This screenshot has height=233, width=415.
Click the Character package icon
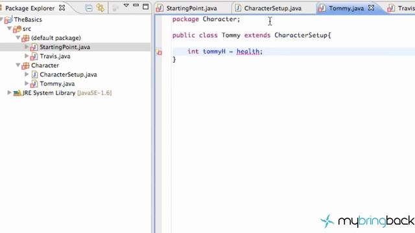pyautogui.click(x=25, y=65)
